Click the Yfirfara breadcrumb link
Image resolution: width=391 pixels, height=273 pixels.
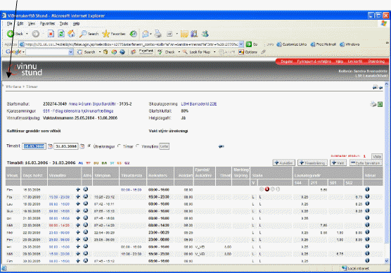point(13,87)
